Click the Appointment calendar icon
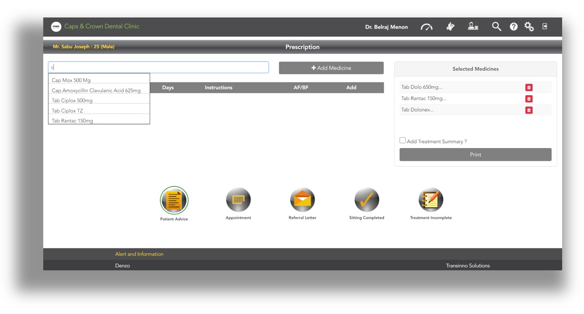Screen dimensions: 584x314 [238, 200]
